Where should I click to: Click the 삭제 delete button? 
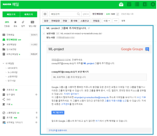(x=74, y=21)
